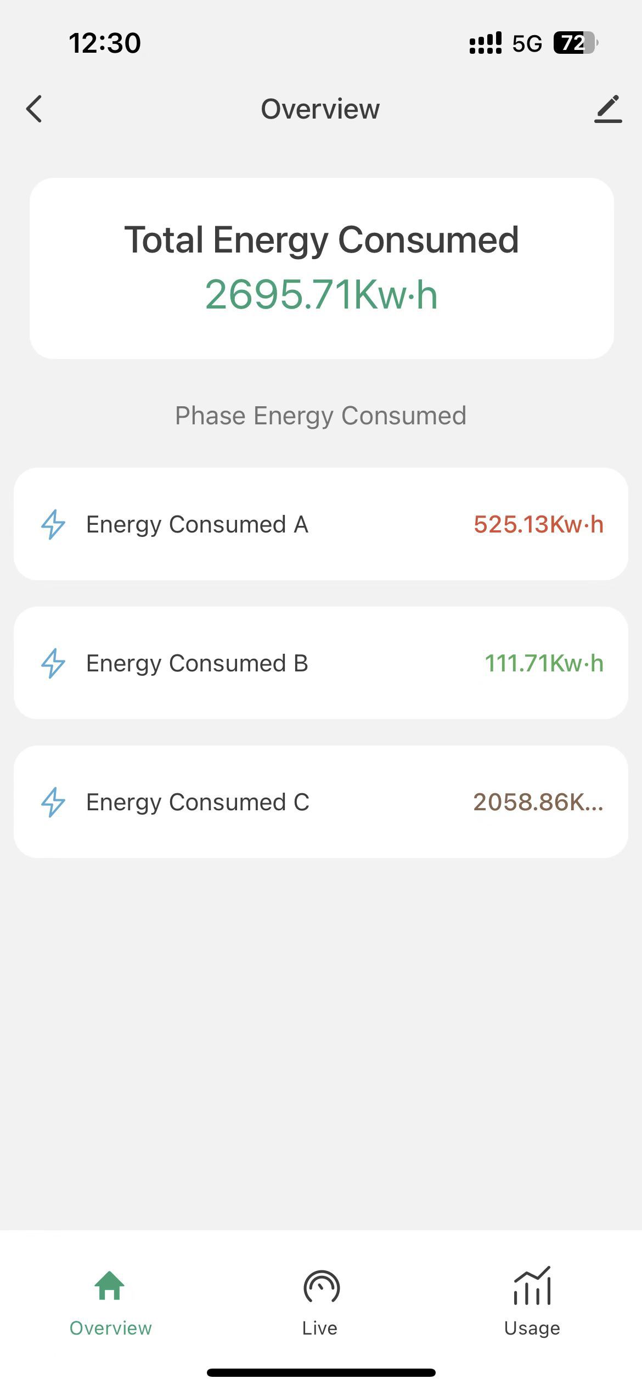
Task: Tap the 525.13Kw·h red value
Action: click(538, 524)
